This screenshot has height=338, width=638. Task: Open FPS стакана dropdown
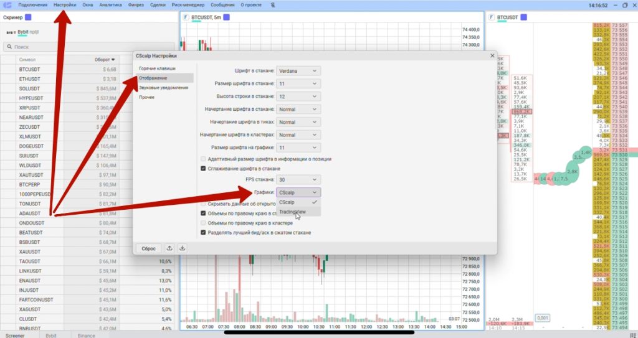tap(298, 179)
